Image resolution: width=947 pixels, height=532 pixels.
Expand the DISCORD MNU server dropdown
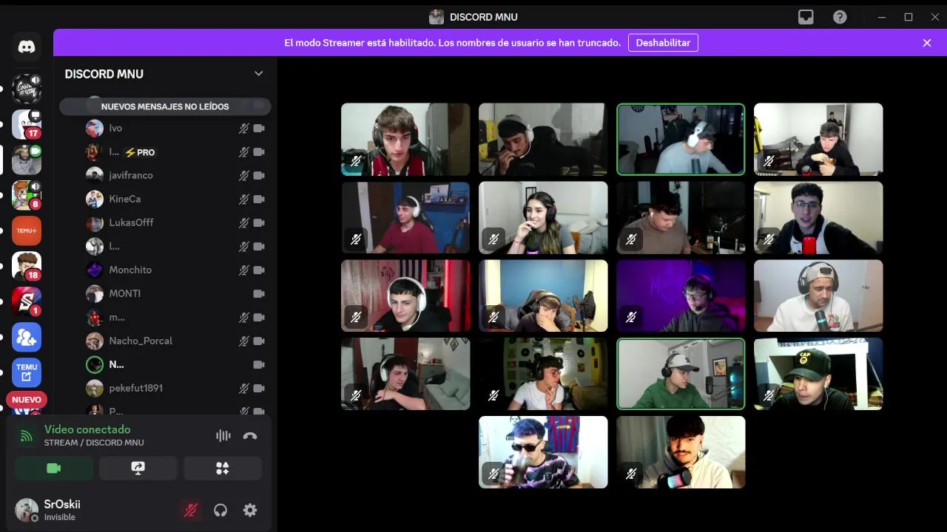click(x=259, y=73)
